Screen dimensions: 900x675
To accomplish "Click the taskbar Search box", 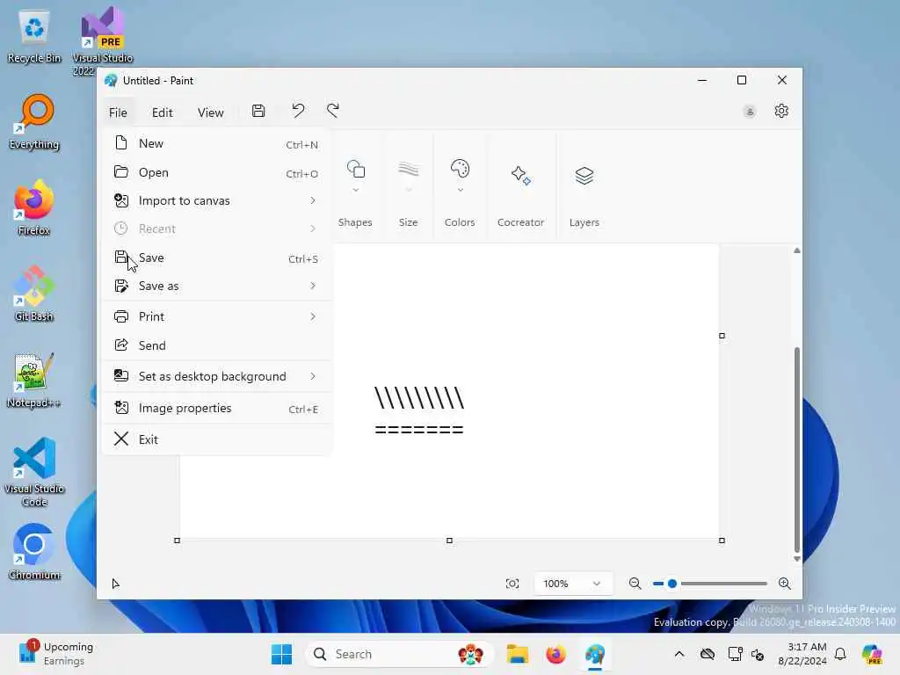I will coord(400,654).
